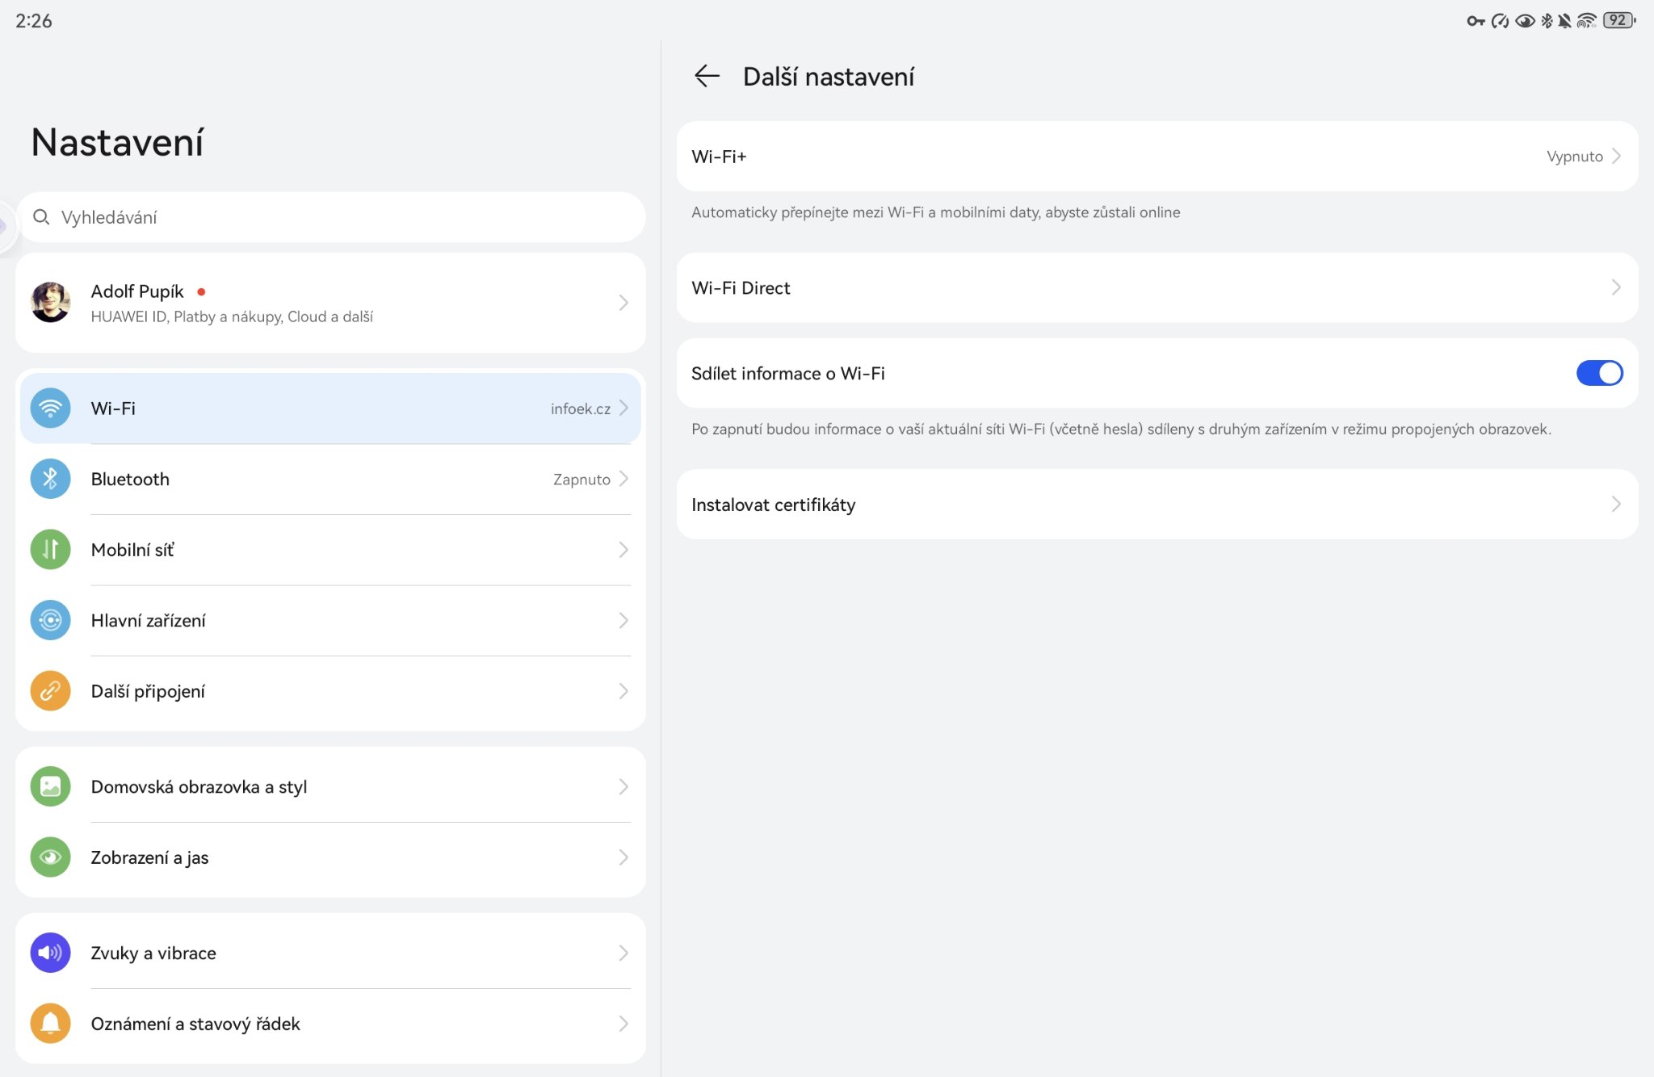The width and height of the screenshot is (1654, 1077).
Task: Click the Hlavní zařízení icon
Action: tap(50, 620)
